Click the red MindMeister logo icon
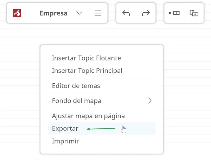The image size is (211, 161). point(17,13)
